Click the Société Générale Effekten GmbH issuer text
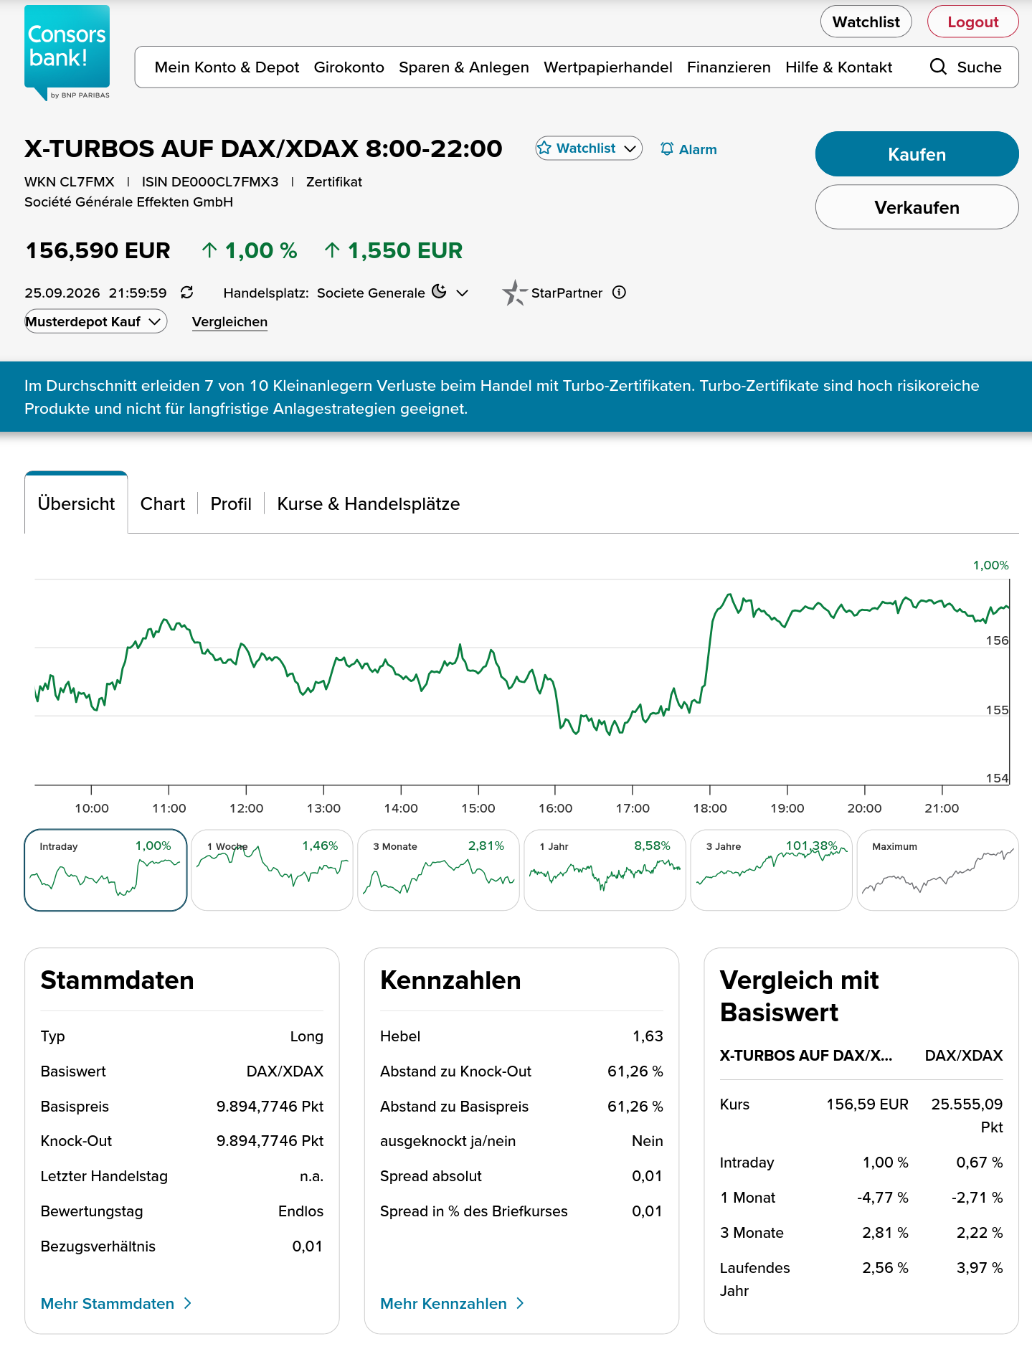1032x1349 pixels. [129, 202]
